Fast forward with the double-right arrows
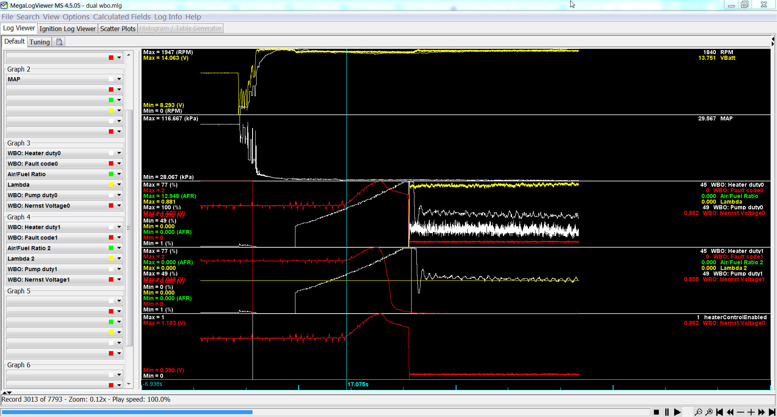 coord(762,412)
